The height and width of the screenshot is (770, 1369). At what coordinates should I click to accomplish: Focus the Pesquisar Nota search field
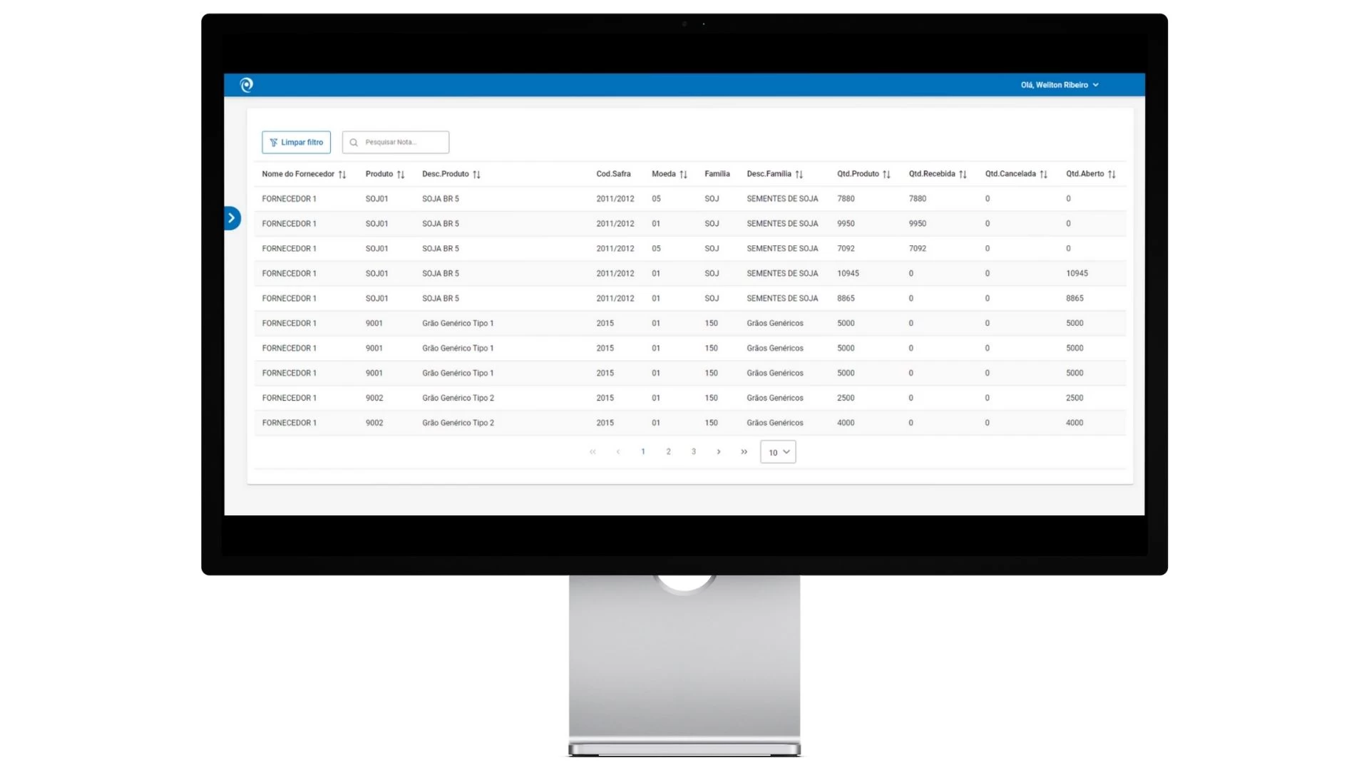(x=403, y=143)
